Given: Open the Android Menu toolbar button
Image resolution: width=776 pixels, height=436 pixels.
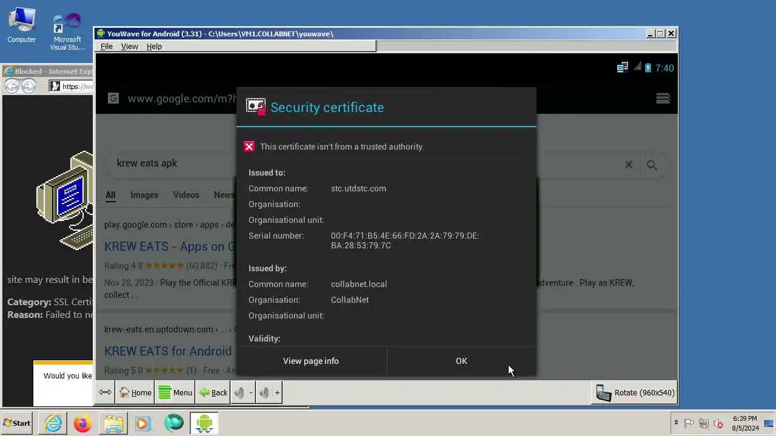Looking at the screenshot, I should [x=175, y=392].
